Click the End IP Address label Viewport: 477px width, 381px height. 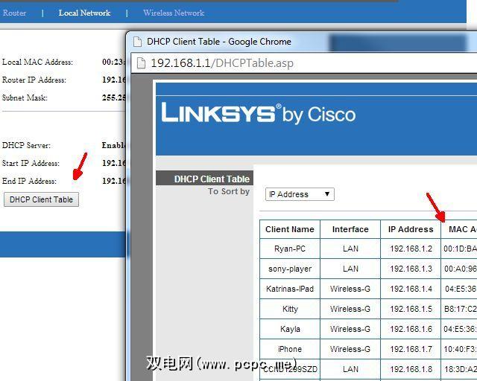point(29,181)
